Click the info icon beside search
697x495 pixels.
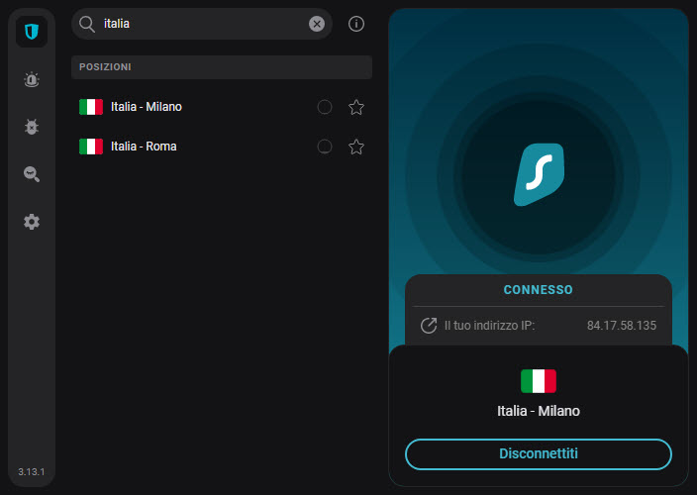(356, 24)
